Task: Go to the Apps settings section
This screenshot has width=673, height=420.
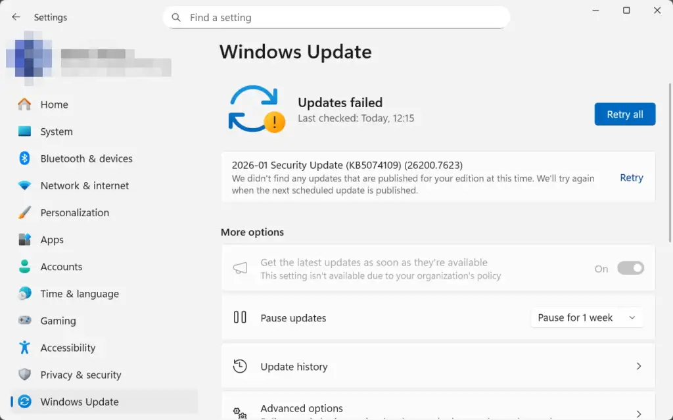Action: point(52,240)
